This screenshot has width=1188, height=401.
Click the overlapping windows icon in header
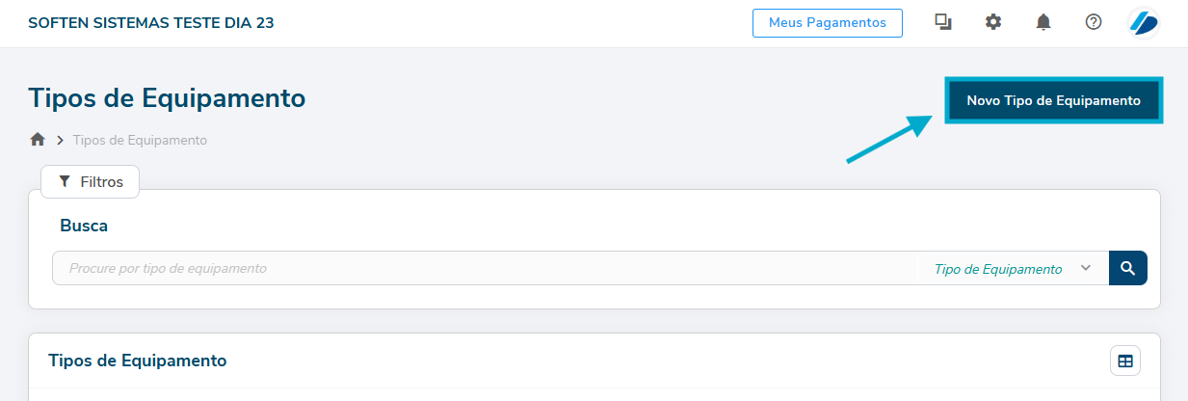click(x=943, y=22)
